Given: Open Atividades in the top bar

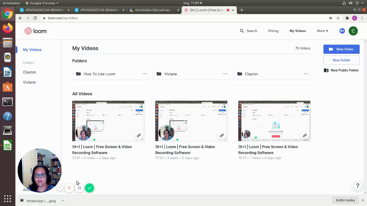Looking at the screenshot, I should 11,3.
